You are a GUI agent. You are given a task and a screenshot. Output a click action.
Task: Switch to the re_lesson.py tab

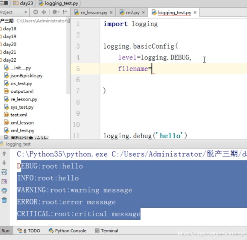pos(94,13)
